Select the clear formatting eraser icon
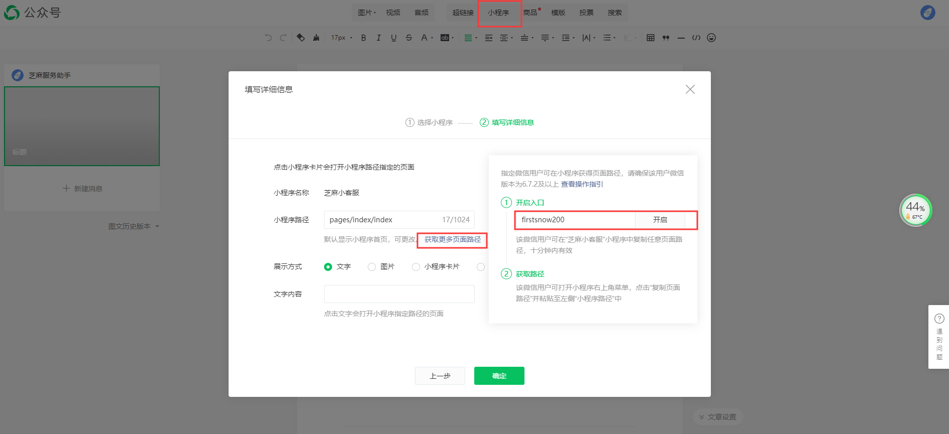The width and height of the screenshot is (949, 434). [301, 38]
